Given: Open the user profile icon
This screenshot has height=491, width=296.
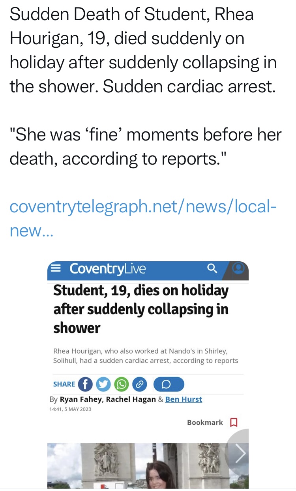Looking at the screenshot, I should tap(238, 268).
